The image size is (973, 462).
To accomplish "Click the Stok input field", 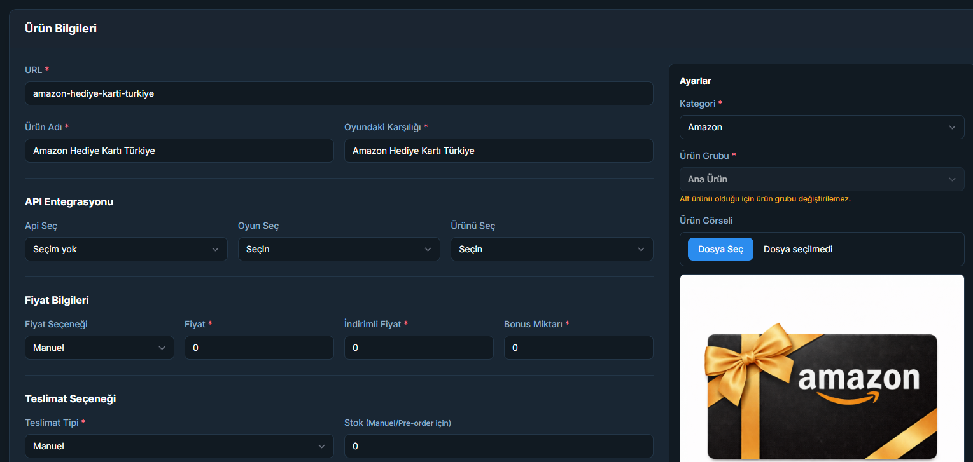I will (x=498, y=446).
